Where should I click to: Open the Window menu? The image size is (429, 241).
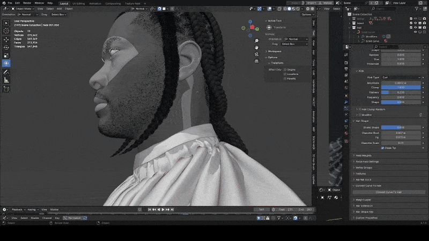[x=39, y=3]
